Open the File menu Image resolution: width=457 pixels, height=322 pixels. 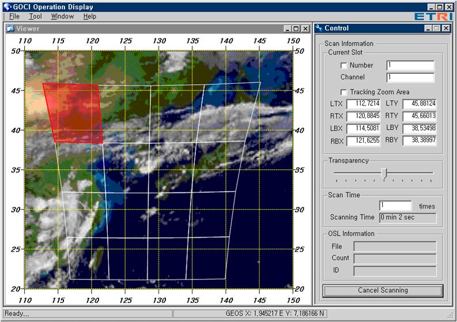[x=14, y=16]
